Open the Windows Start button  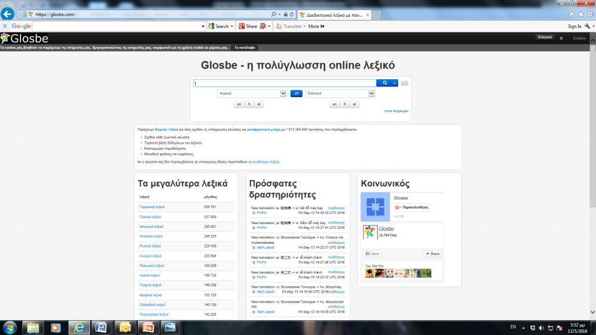pyautogui.click(x=10, y=327)
